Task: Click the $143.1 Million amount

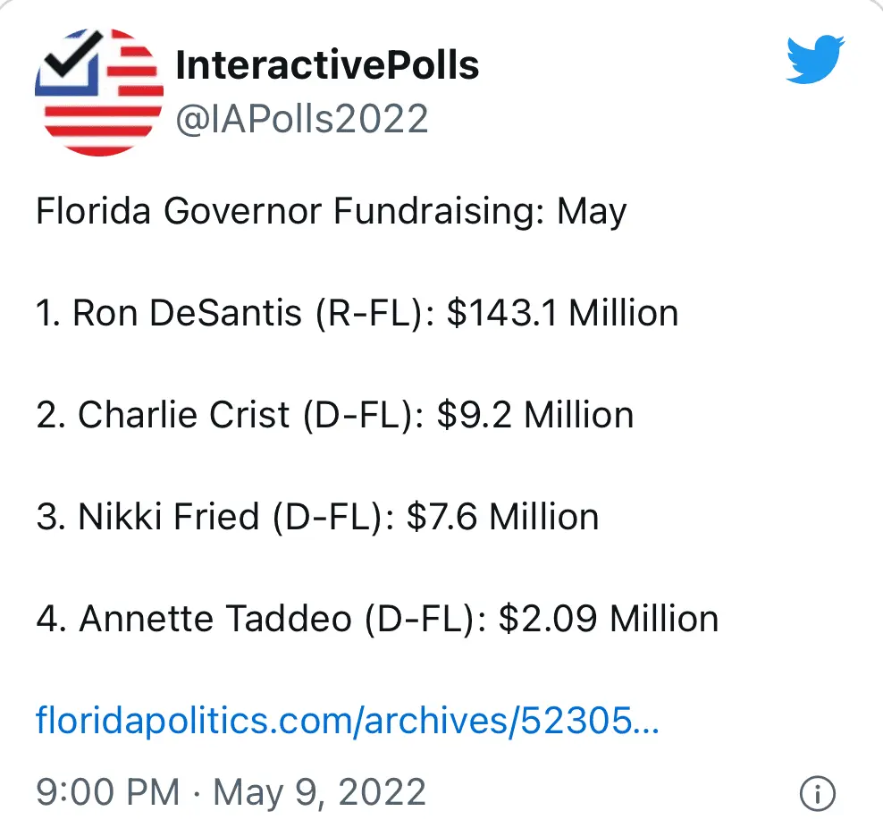Action: point(562,313)
